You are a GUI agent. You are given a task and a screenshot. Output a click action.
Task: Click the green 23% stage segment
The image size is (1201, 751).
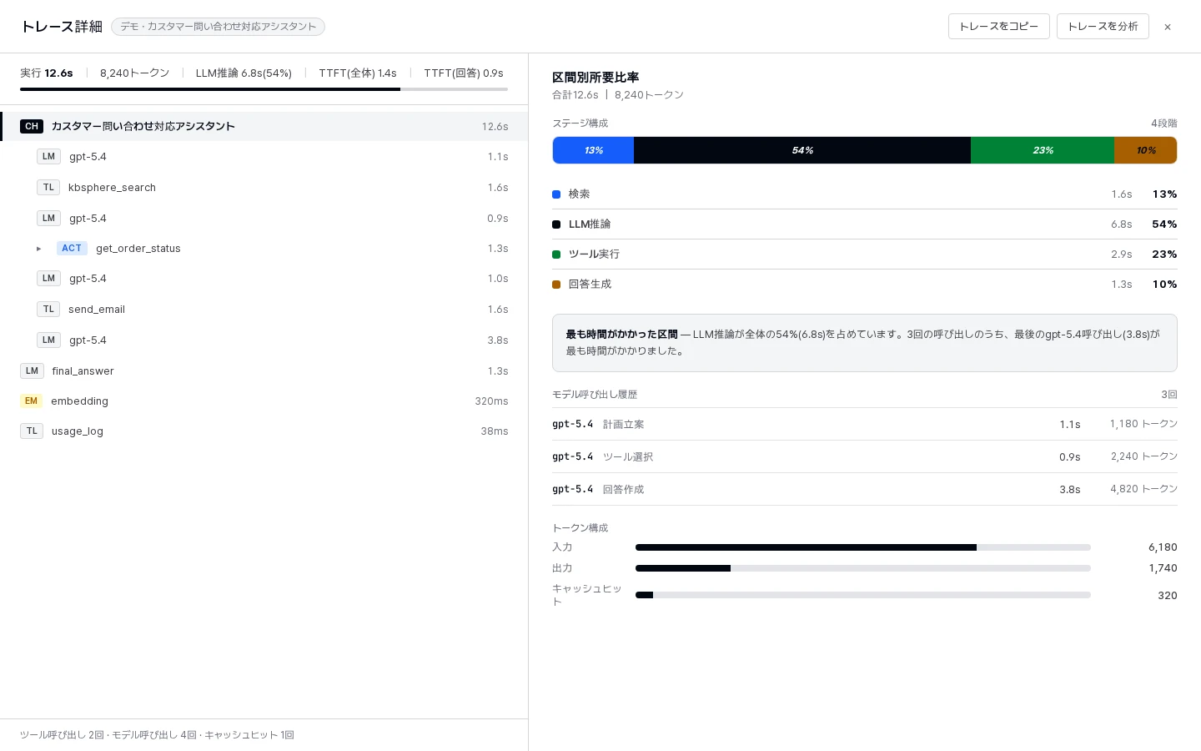(1043, 150)
